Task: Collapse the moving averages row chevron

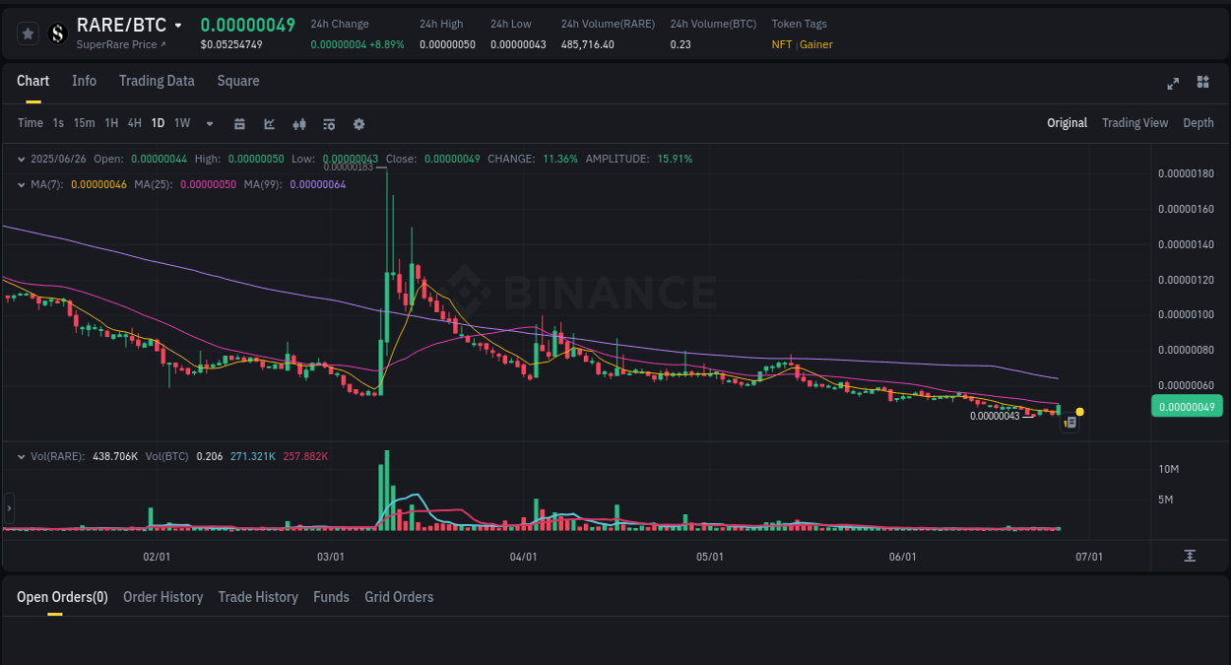Action: tap(22, 183)
